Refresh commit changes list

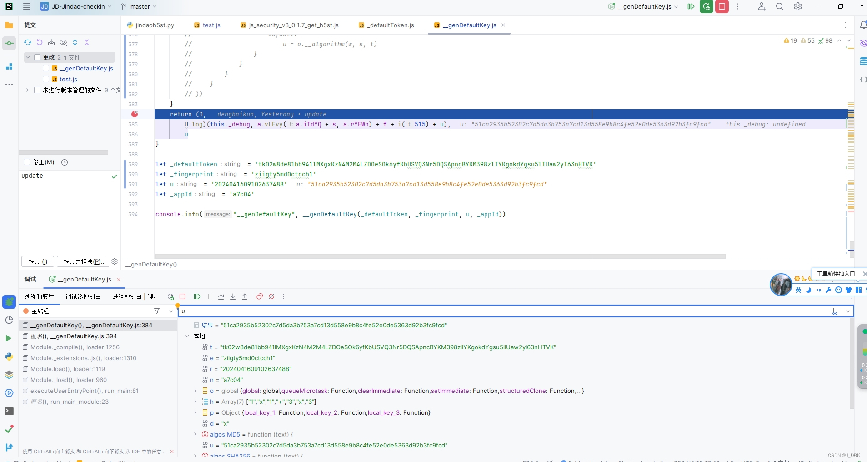[28, 42]
